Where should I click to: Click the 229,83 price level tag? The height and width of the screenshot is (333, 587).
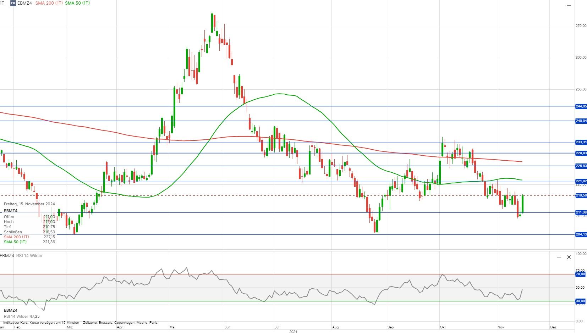tap(581, 153)
